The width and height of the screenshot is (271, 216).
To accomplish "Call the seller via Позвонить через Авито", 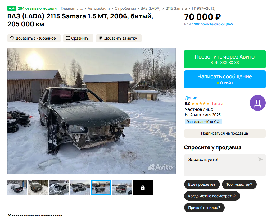I will (225, 59).
